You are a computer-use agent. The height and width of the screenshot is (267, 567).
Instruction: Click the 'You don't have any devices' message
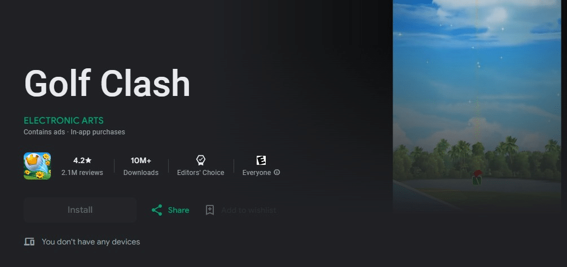pyautogui.click(x=91, y=242)
